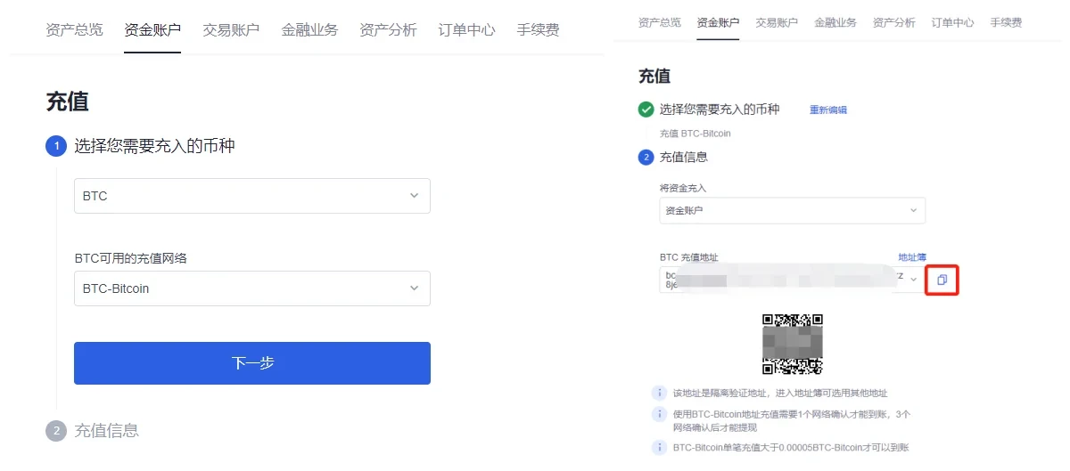1070x471 pixels.
Task: Click the QR code image
Action: point(792,344)
